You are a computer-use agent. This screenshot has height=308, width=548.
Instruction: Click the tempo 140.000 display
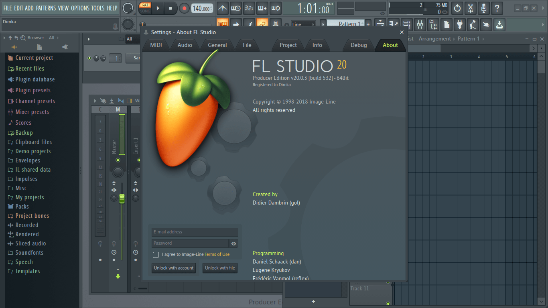click(x=202, y=8)
